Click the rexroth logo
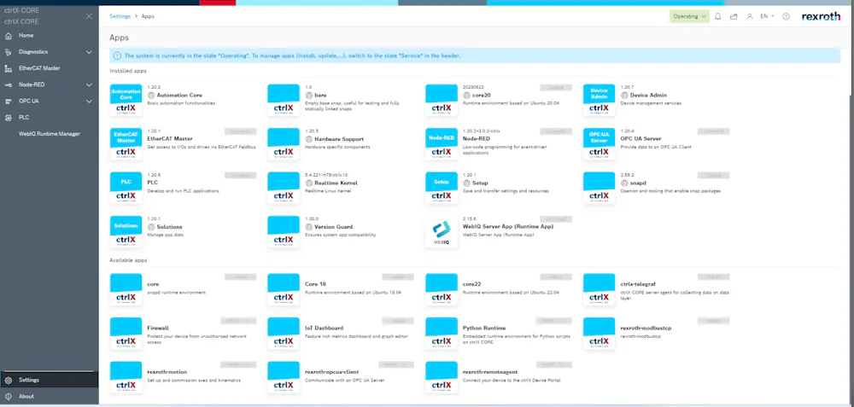This screenshot has width=854, height=407. (x=821, y=16)
